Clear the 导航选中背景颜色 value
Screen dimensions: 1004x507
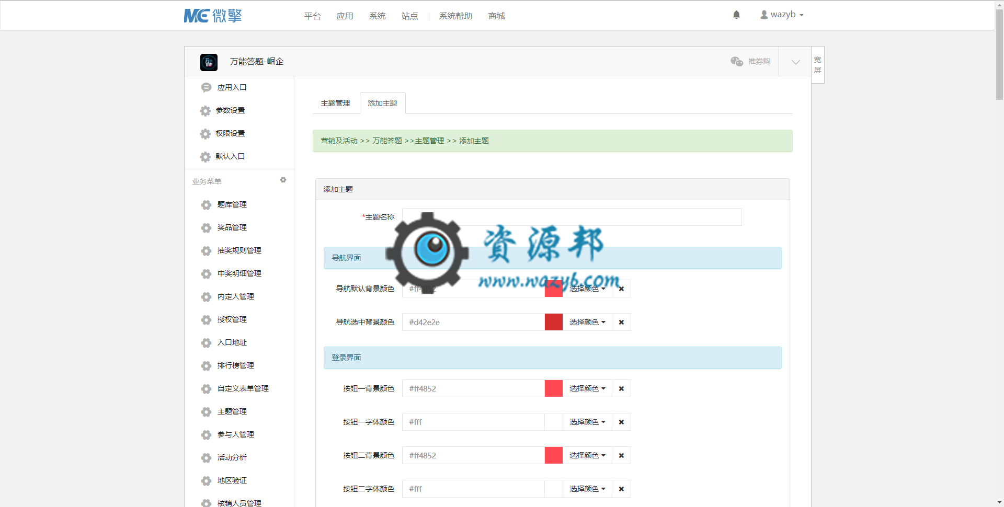click(621, 322)
